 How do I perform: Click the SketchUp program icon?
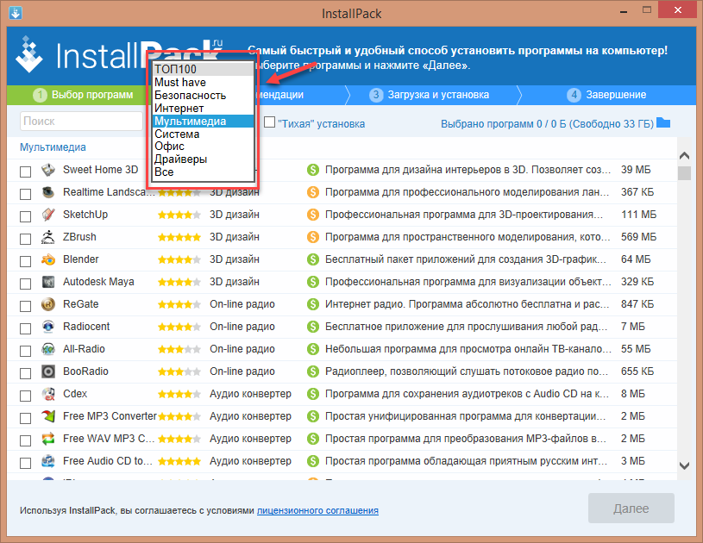coord(50,215)
